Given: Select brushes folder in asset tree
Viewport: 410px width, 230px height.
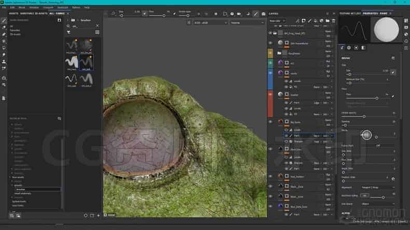Looking at the screenshot, I should click(x=21, y=189).
